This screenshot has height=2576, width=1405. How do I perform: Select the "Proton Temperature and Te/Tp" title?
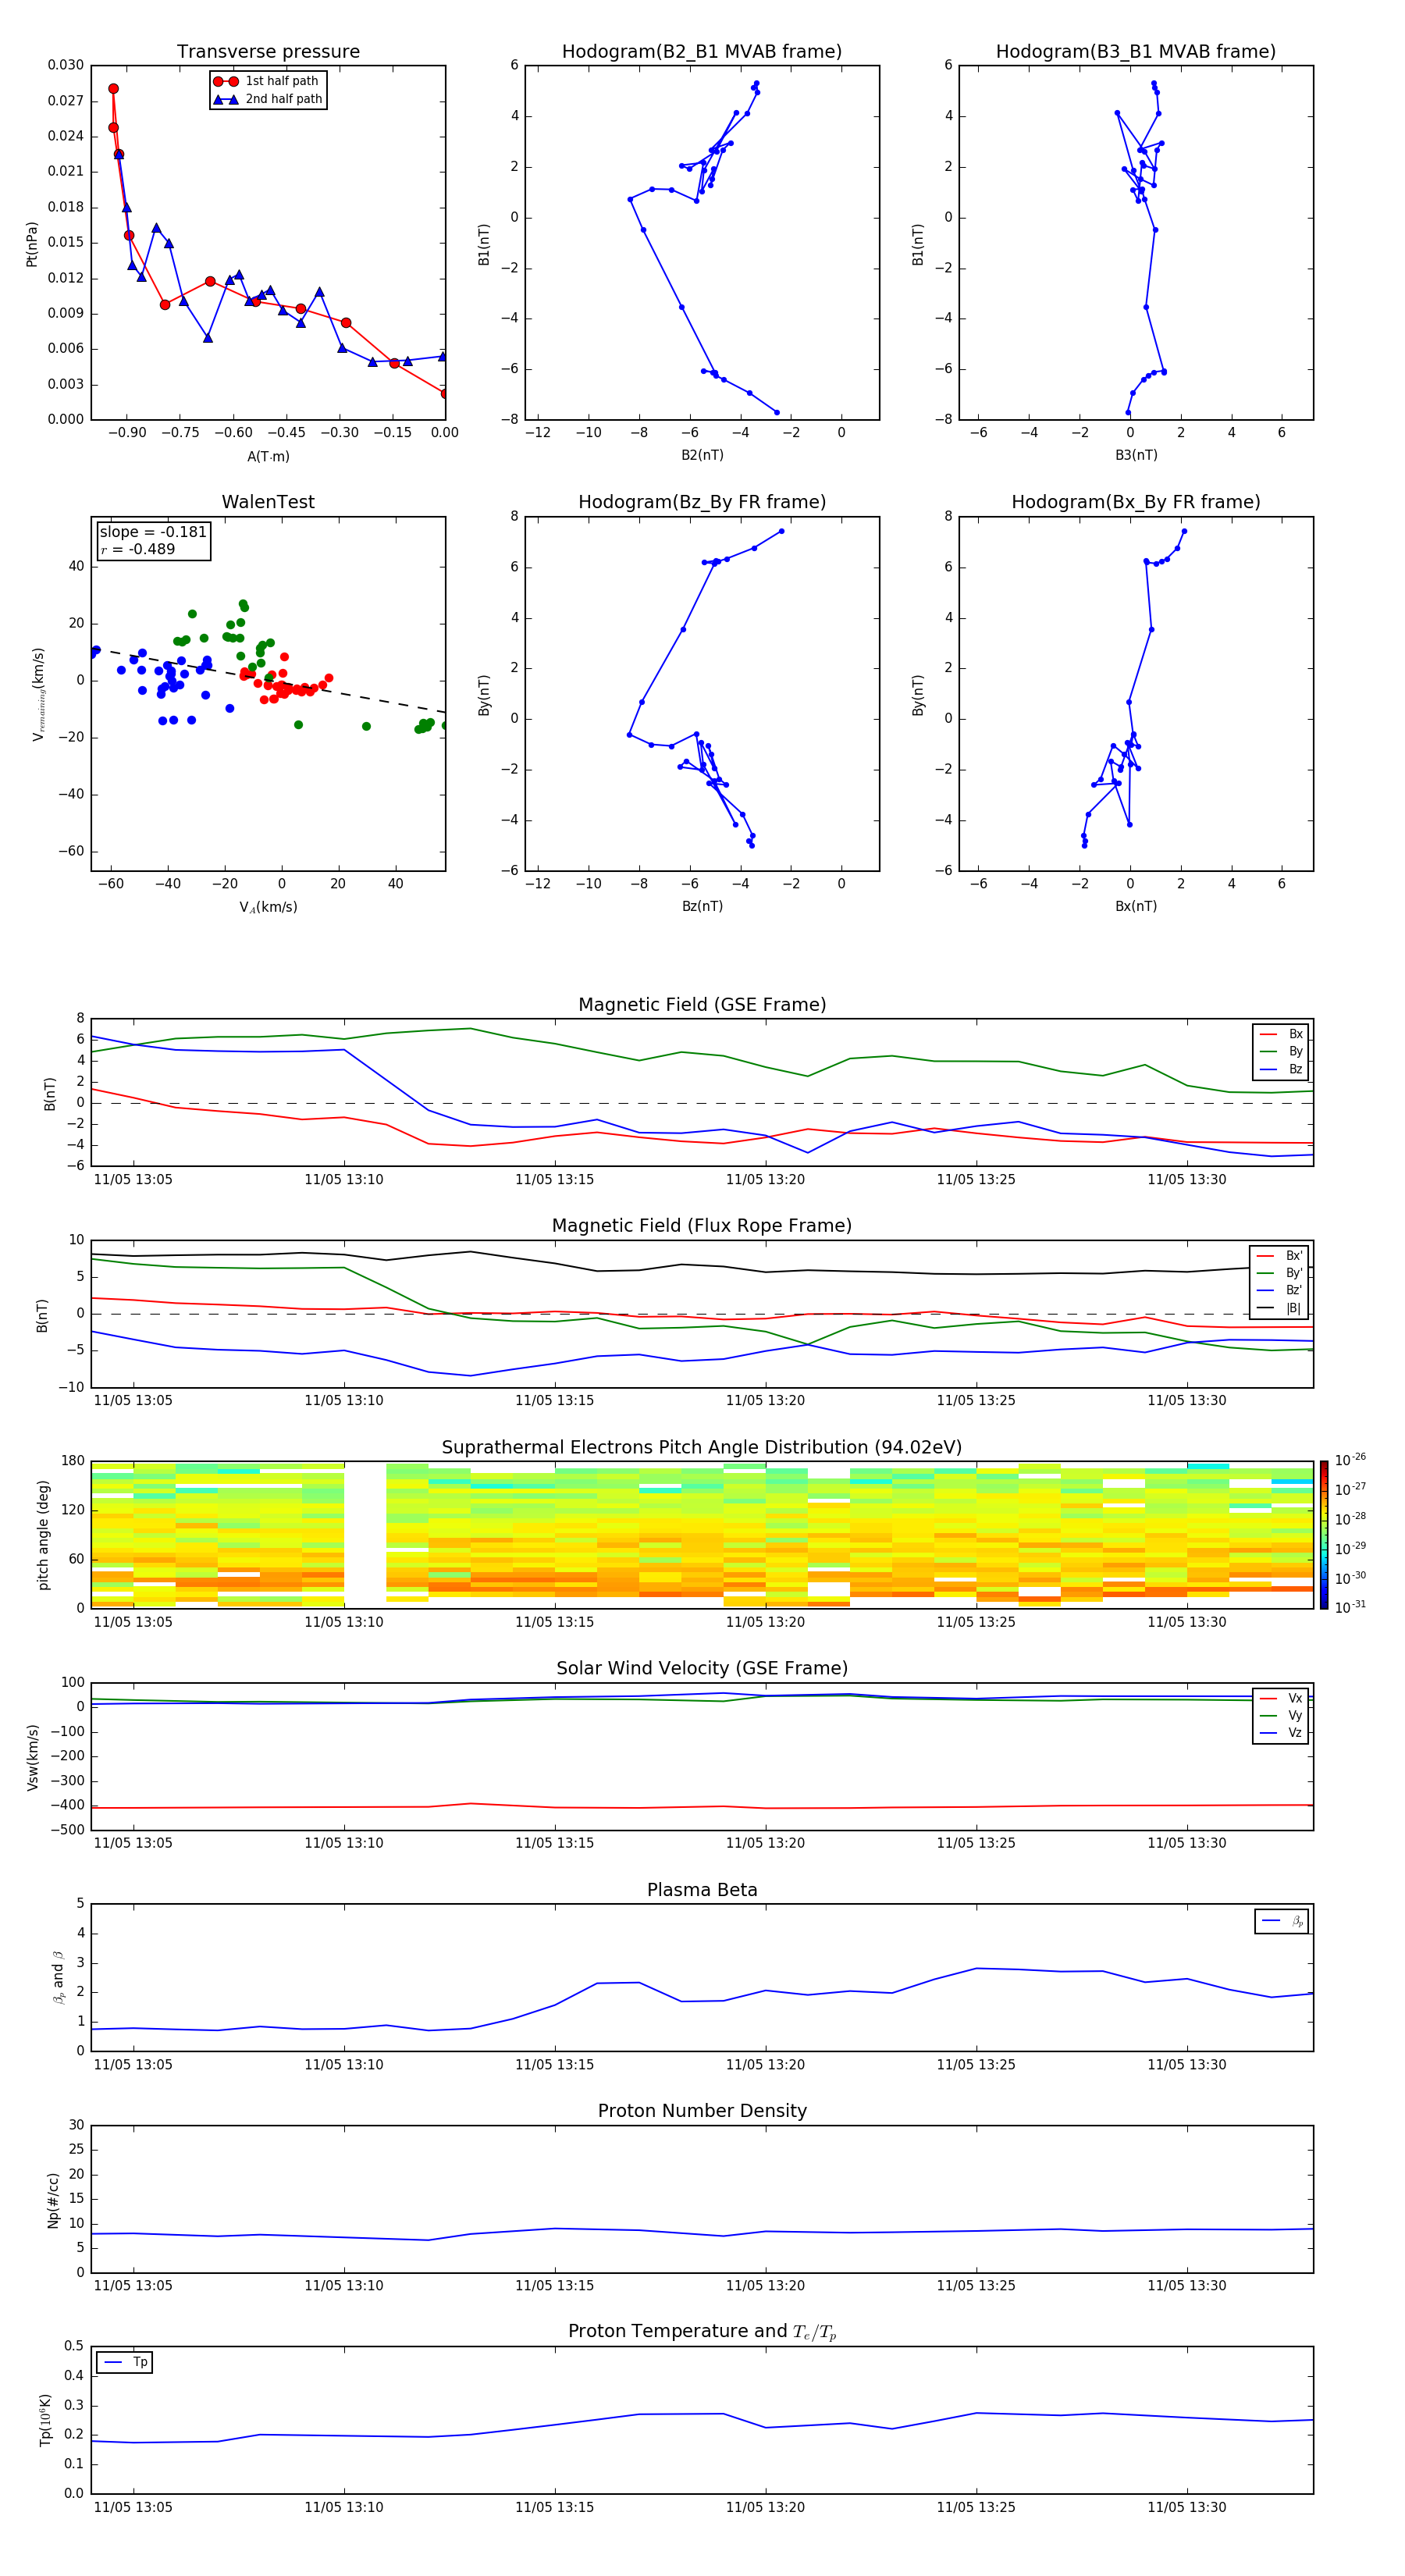pos(702,2332)
